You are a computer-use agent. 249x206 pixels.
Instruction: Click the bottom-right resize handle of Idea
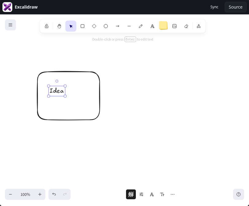click(x=65, y=96)
